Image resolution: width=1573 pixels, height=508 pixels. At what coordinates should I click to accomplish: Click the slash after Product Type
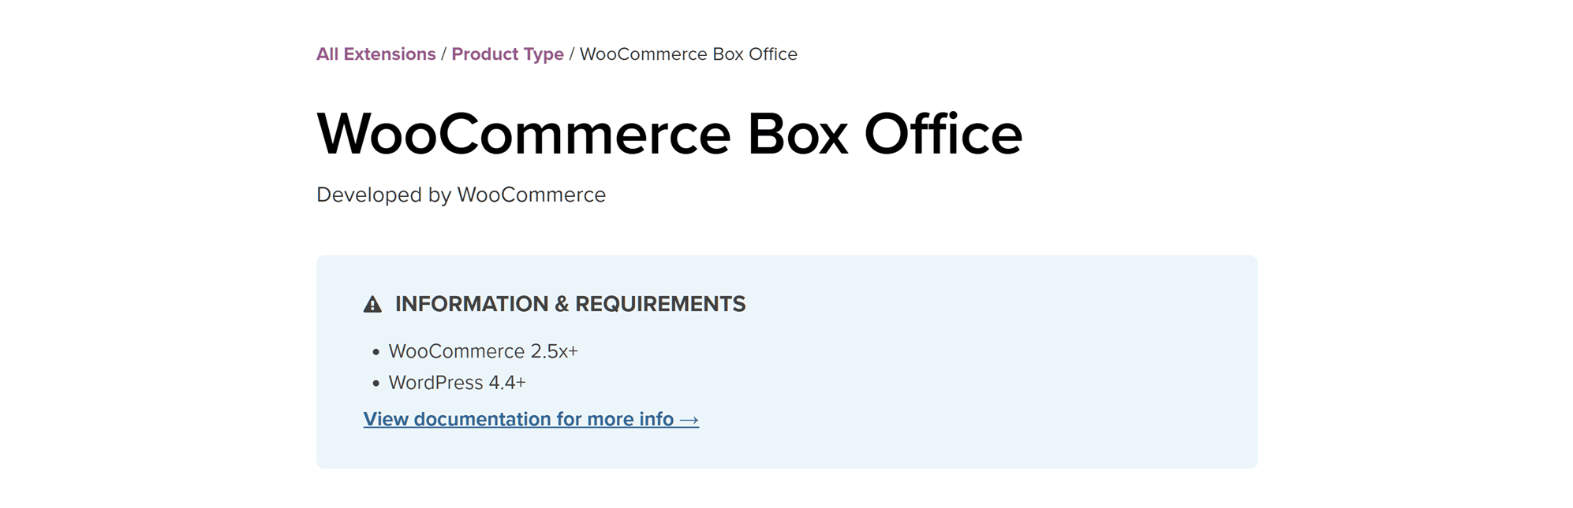coord(572,54)
